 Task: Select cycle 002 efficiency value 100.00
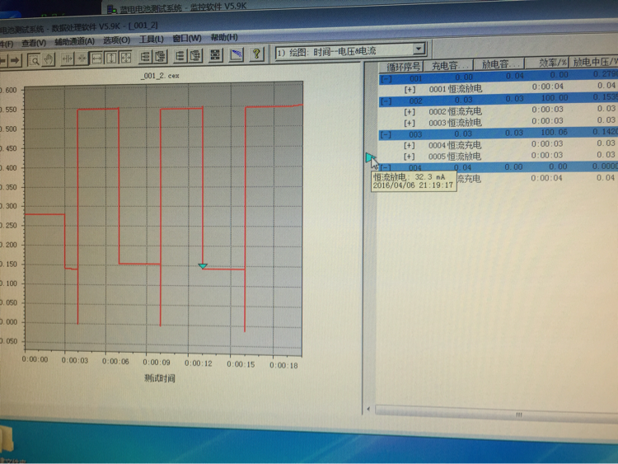click(555, 98)
